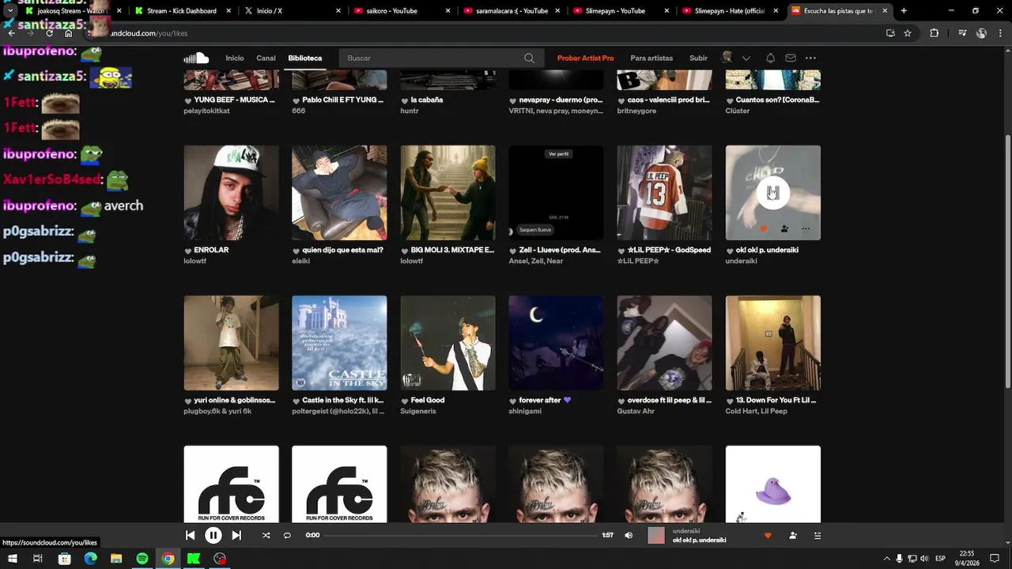
Task: Open the BIG MOLI 3. MIXTAPE title
Action: click(452, 251)
